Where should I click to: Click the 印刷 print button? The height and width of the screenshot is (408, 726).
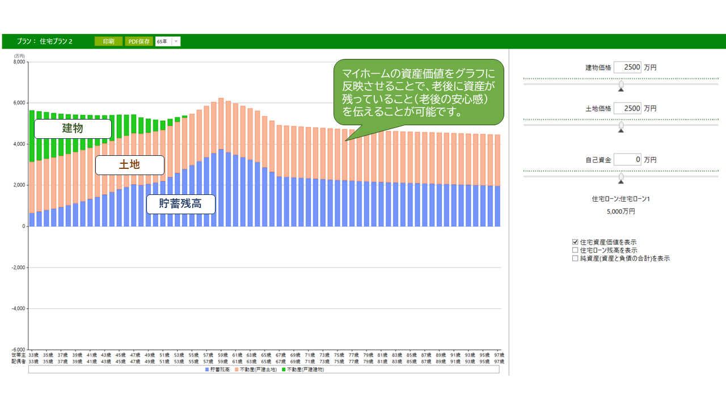pos(108,41)
